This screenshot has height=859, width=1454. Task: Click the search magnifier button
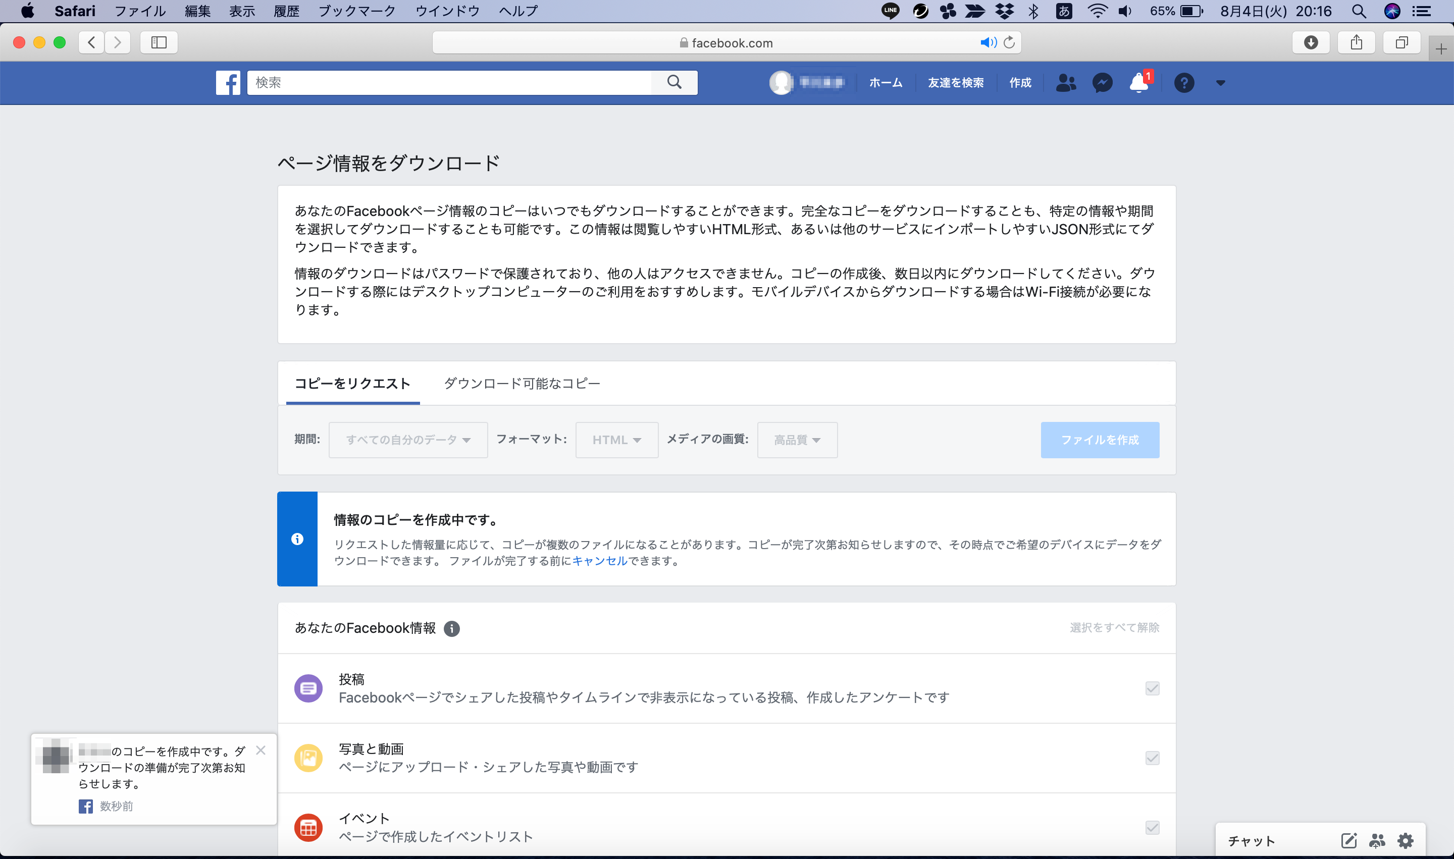pos(674,83)
